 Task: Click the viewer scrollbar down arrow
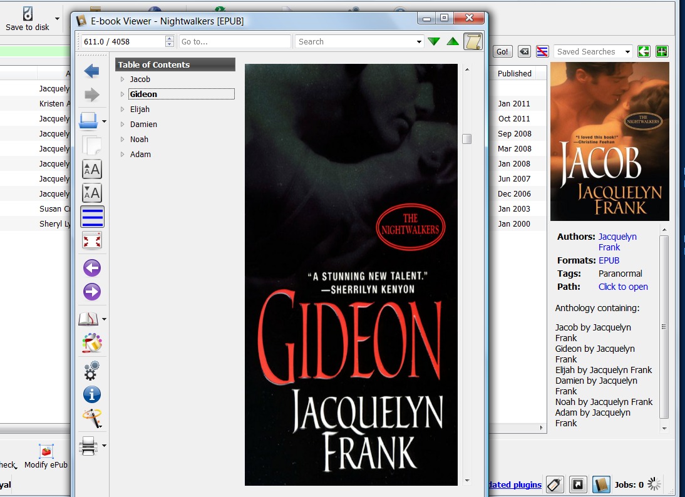point(467,480)
